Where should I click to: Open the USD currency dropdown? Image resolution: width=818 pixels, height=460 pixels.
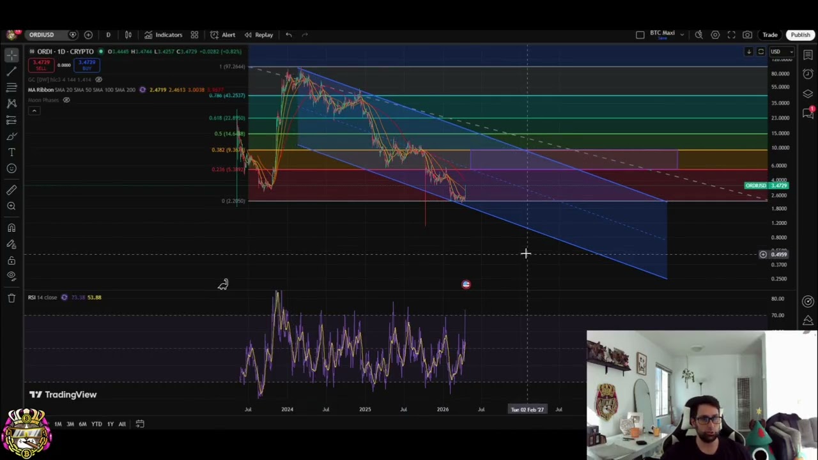tap(782, 52)
